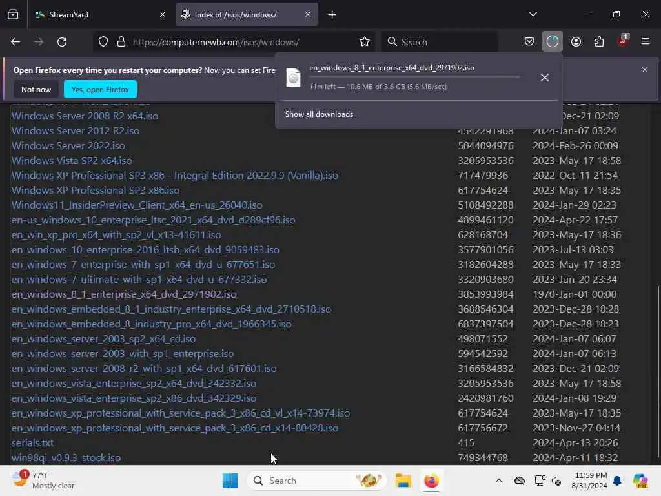Open Firefox account icon

point(576,41)
